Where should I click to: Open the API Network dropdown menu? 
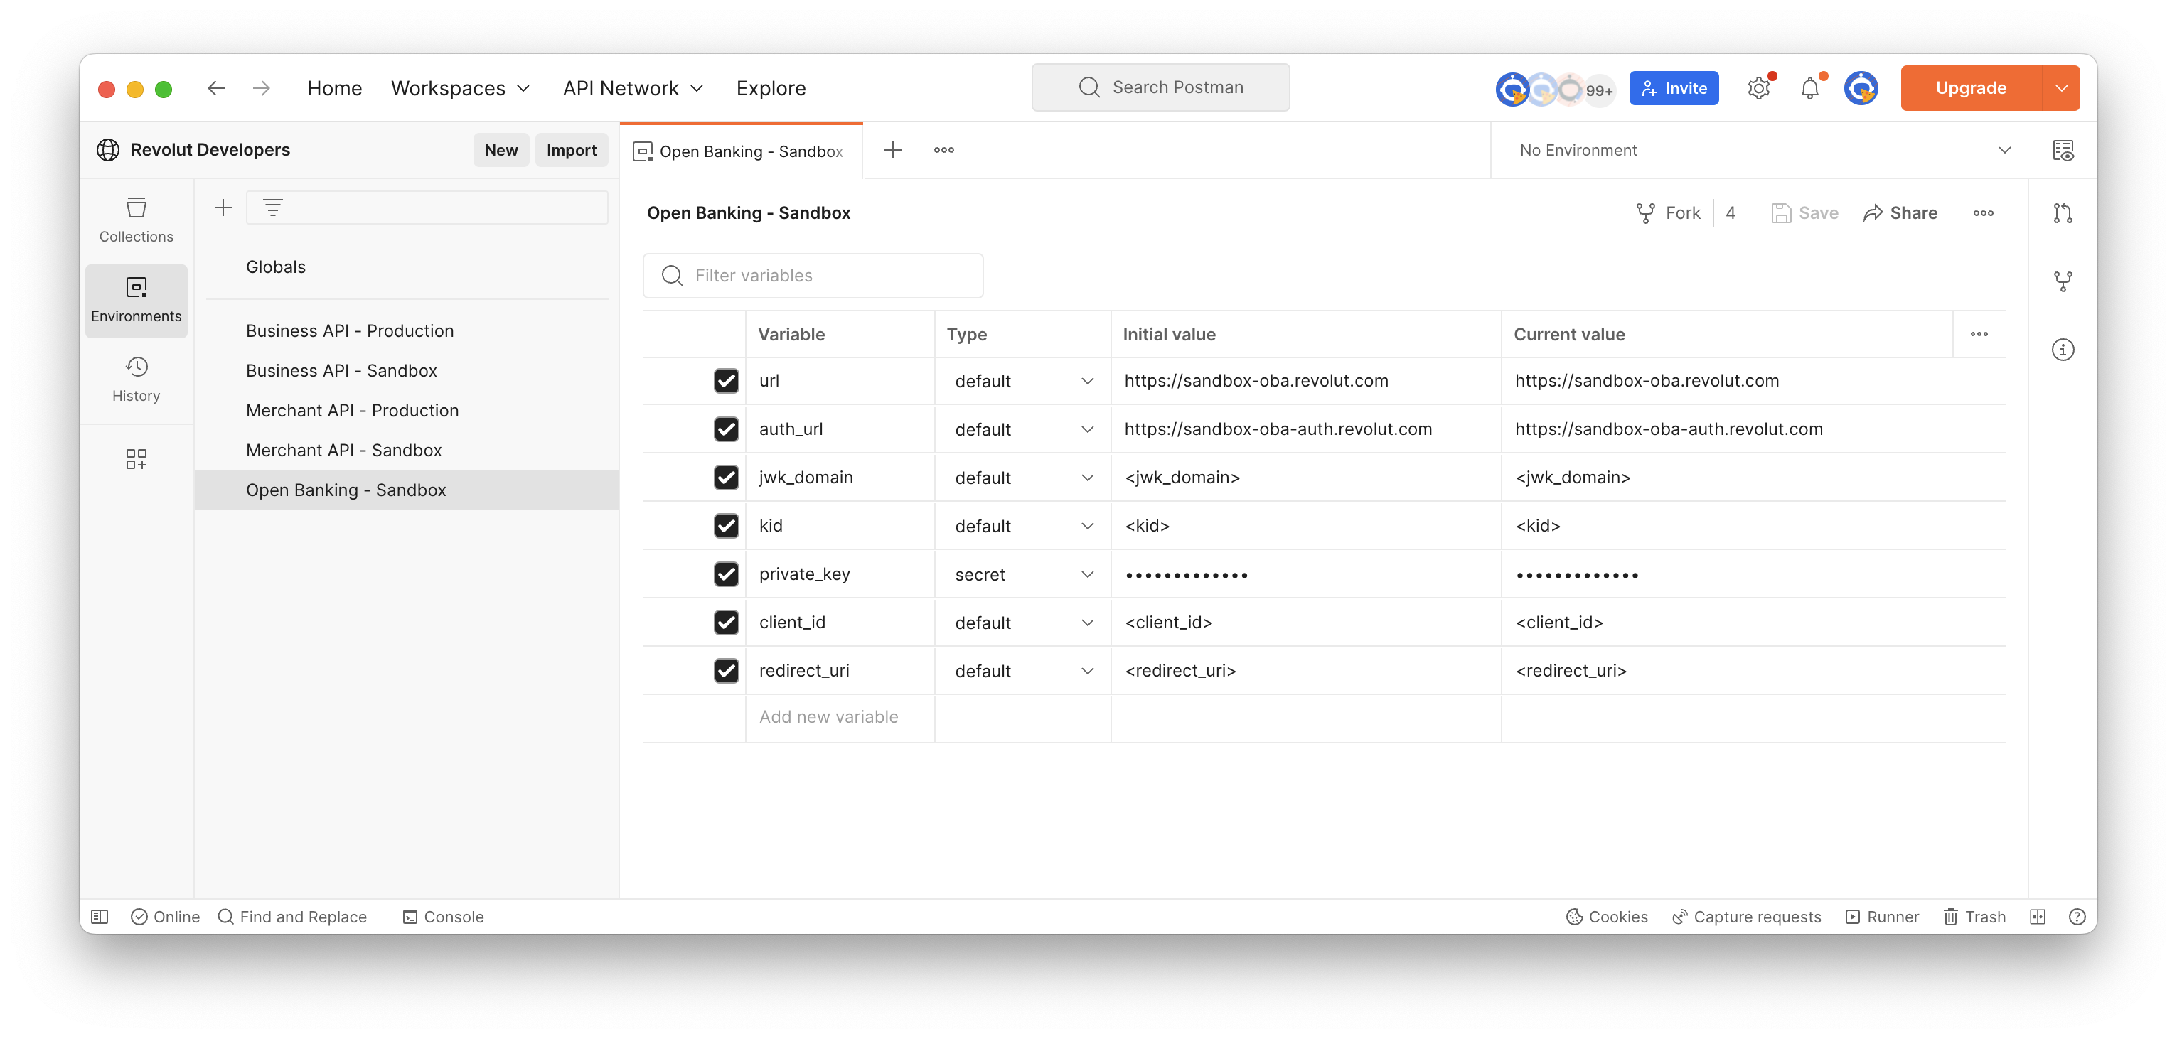[633, 88]
